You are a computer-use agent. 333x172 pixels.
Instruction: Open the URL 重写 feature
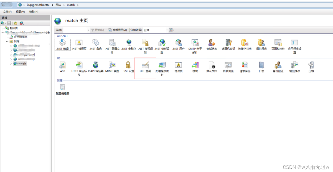pyautogui.click(x=145, y=67)
